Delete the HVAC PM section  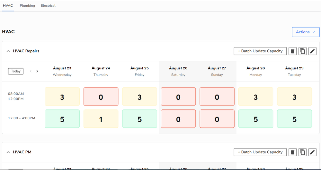pos(292,152)
